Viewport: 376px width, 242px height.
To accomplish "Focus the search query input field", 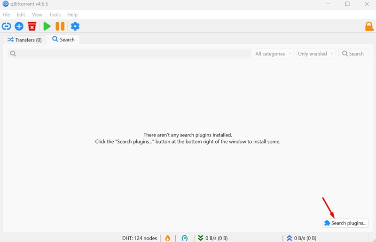I will click(x=129, y=53).
